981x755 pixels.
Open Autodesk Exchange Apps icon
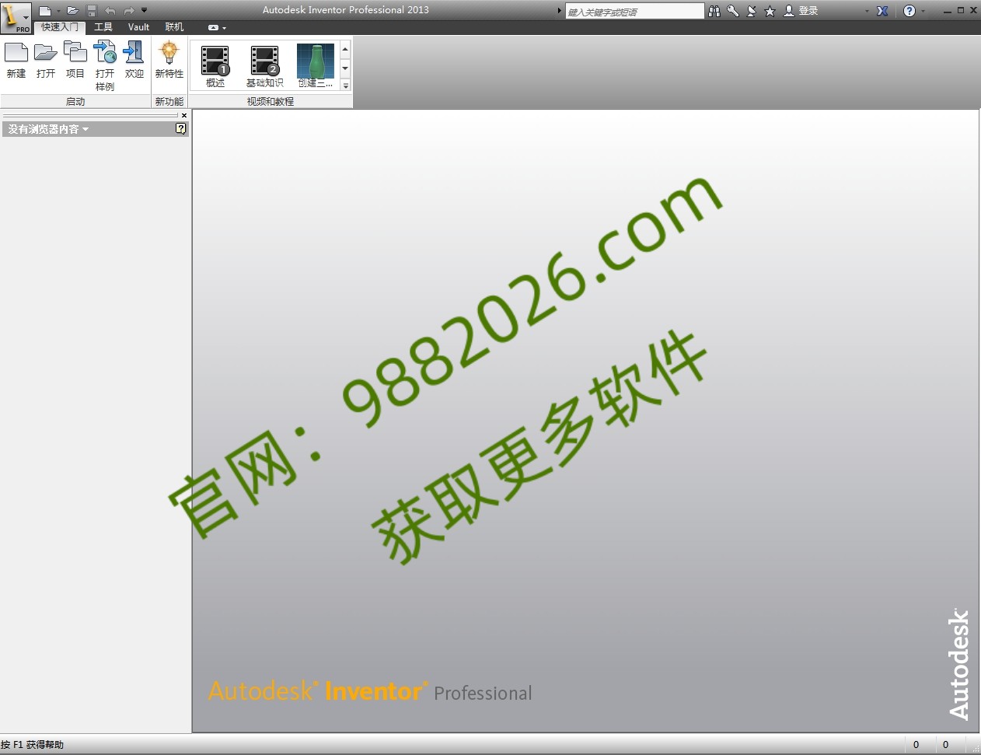tap(883, 10)
